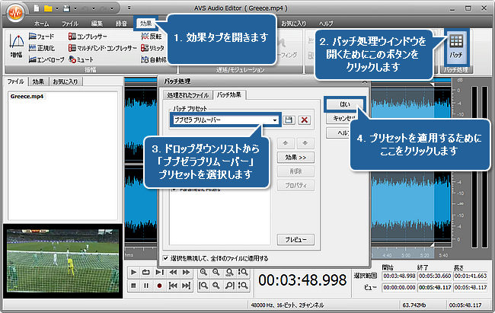This screenshot has height=313, width=495.
Task: Confirm the batch dialog with はい
Action: (345, 104)
